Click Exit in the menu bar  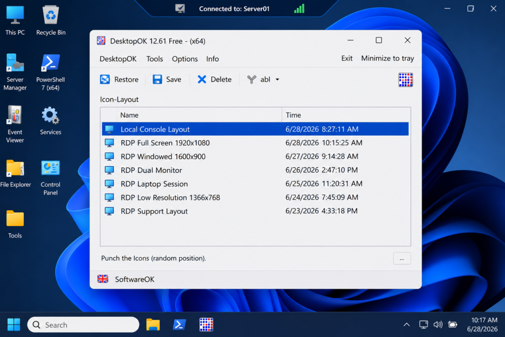pyautogui.click(x=347, y=58)
